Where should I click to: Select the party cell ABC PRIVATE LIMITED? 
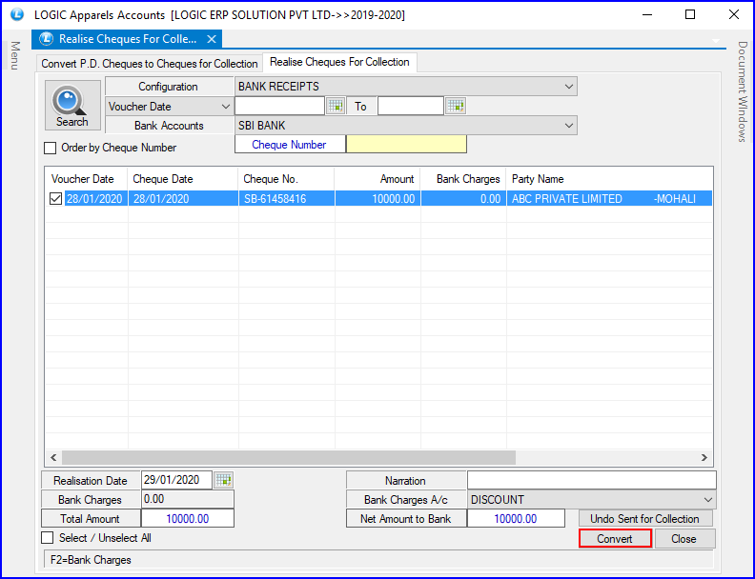pos(609,199)
